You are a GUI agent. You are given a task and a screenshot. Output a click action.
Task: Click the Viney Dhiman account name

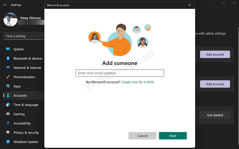(x=30, y=18)
